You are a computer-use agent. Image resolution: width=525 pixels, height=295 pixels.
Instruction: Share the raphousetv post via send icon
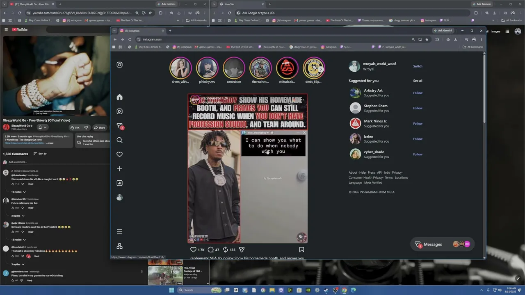tap(242, 250)
